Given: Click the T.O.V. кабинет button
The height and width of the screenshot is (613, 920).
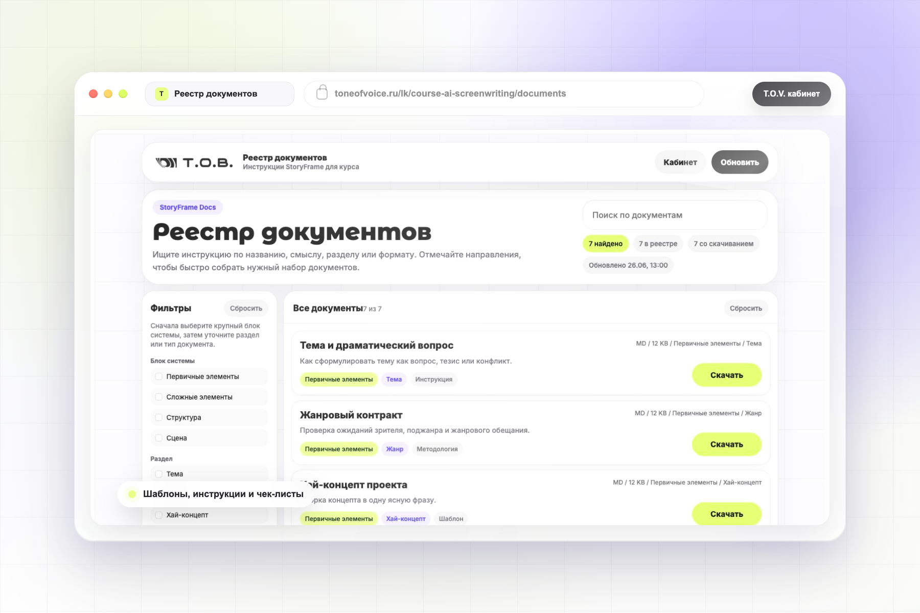Looking at the screenshot, I should point(791,94).
